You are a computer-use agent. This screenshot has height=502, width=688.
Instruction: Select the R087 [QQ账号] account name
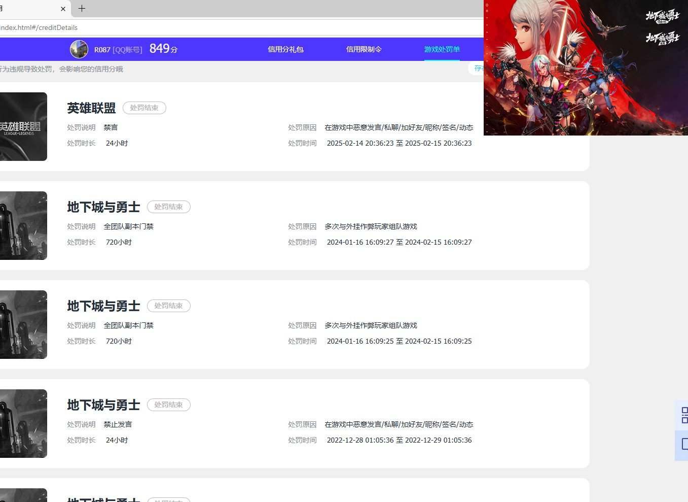click(118, 50)
